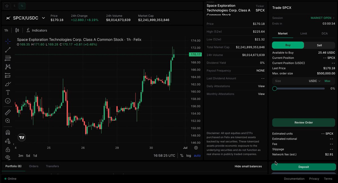Click the Market Cap value $2,241,899,353,846
This screenshot has height=183, width=338.
[x=154, y=20]
